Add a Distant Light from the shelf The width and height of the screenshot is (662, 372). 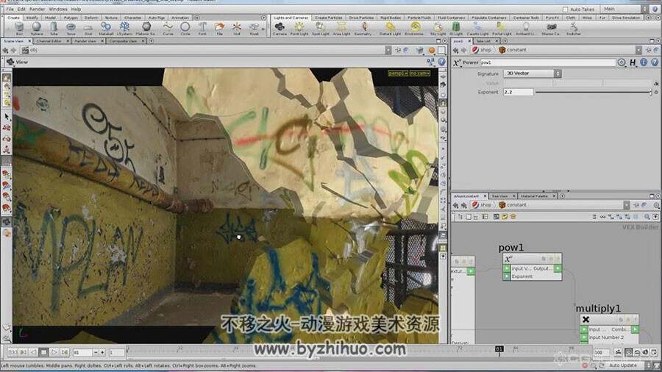(390, 29)
